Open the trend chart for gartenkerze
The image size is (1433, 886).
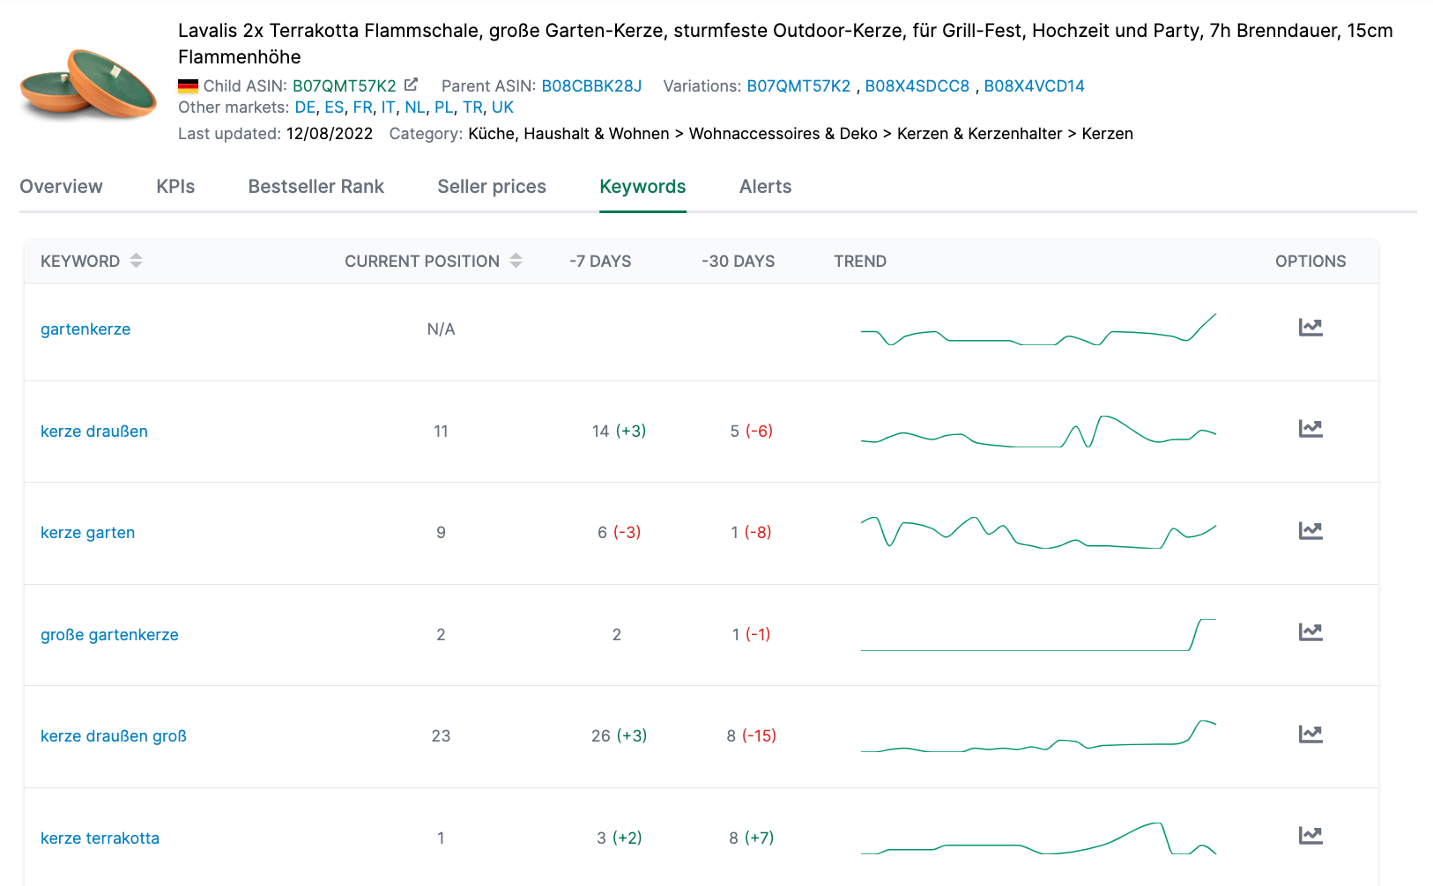pos(1311,327)
